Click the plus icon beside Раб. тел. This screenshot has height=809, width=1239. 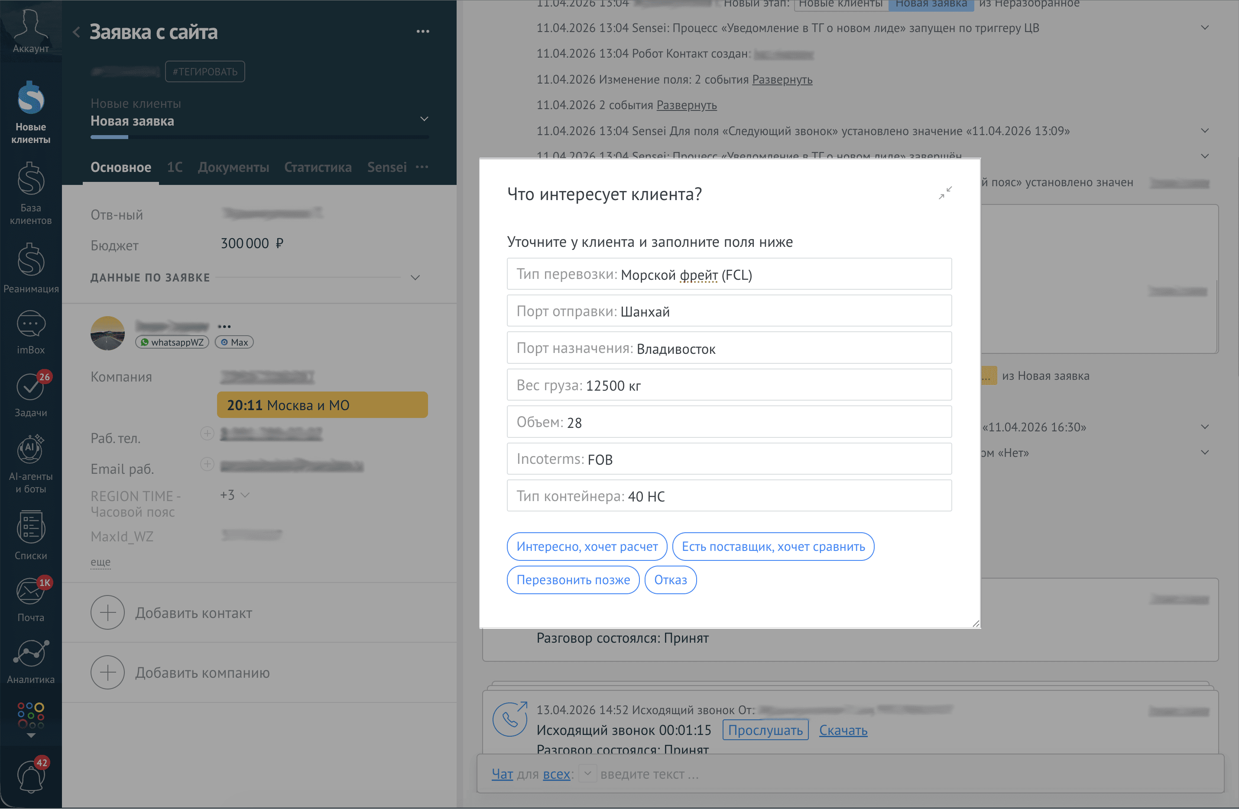[x=207, y=434]
